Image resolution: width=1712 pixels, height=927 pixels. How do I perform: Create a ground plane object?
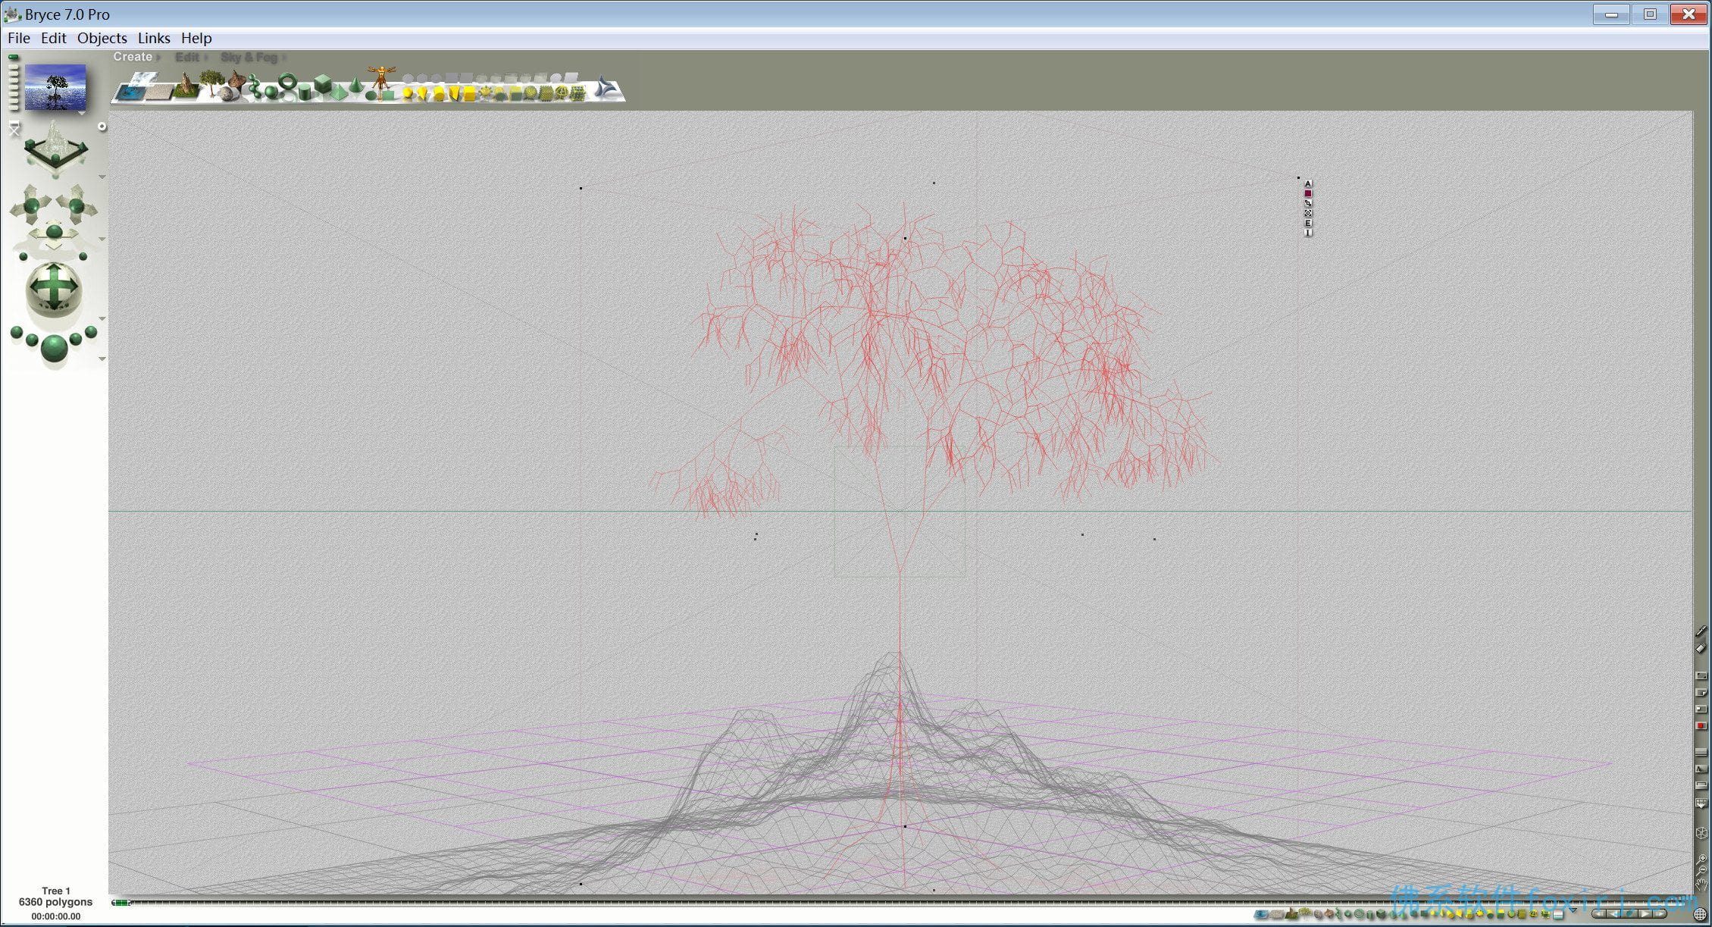[x=160, y=92]
